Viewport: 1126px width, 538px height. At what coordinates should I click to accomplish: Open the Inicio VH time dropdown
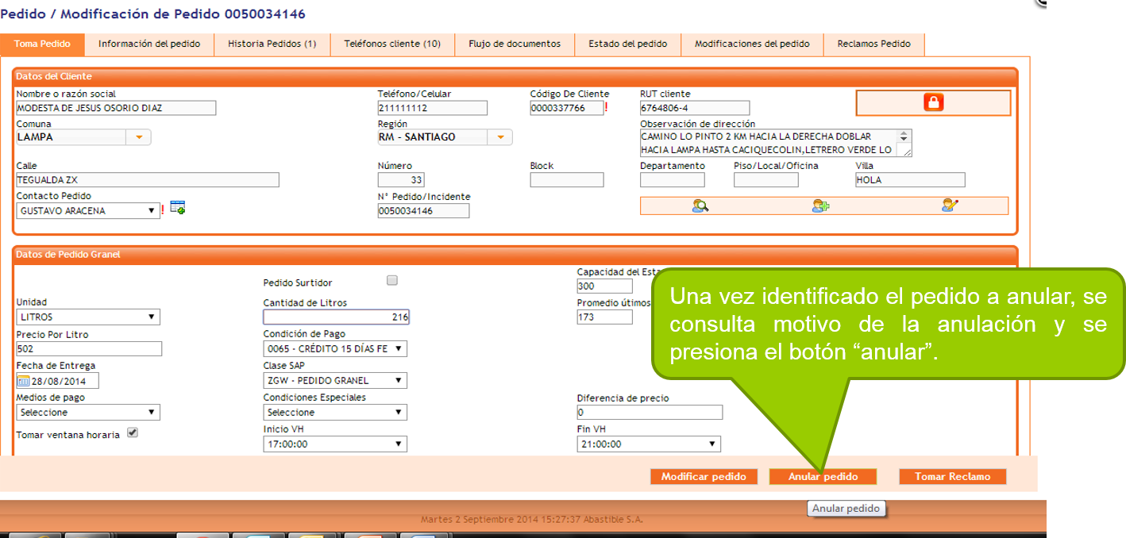coord(335,444)
